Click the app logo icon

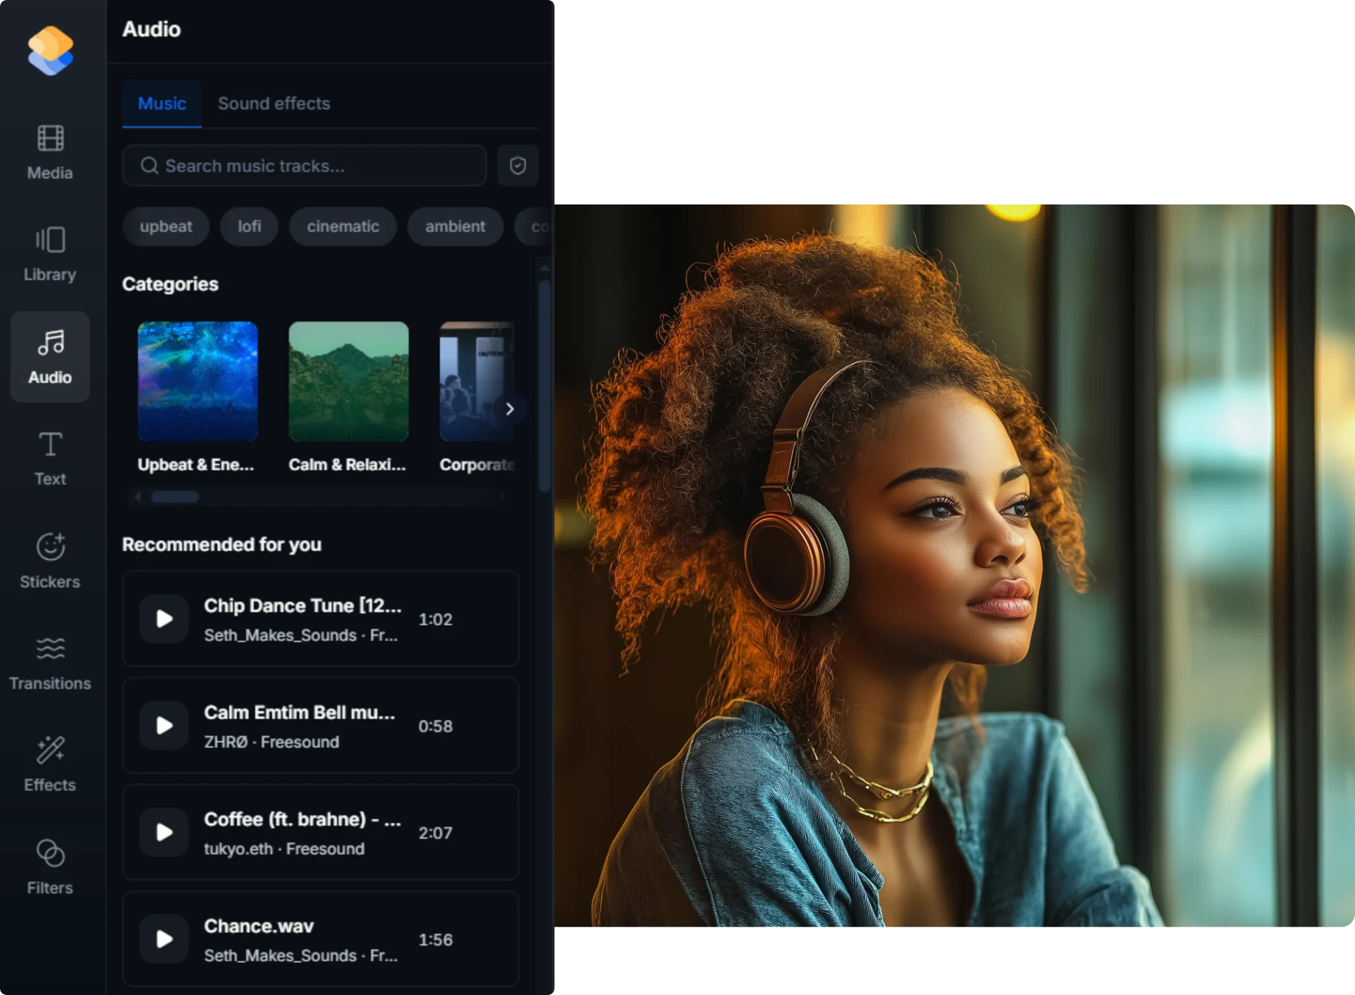point(50,51)
